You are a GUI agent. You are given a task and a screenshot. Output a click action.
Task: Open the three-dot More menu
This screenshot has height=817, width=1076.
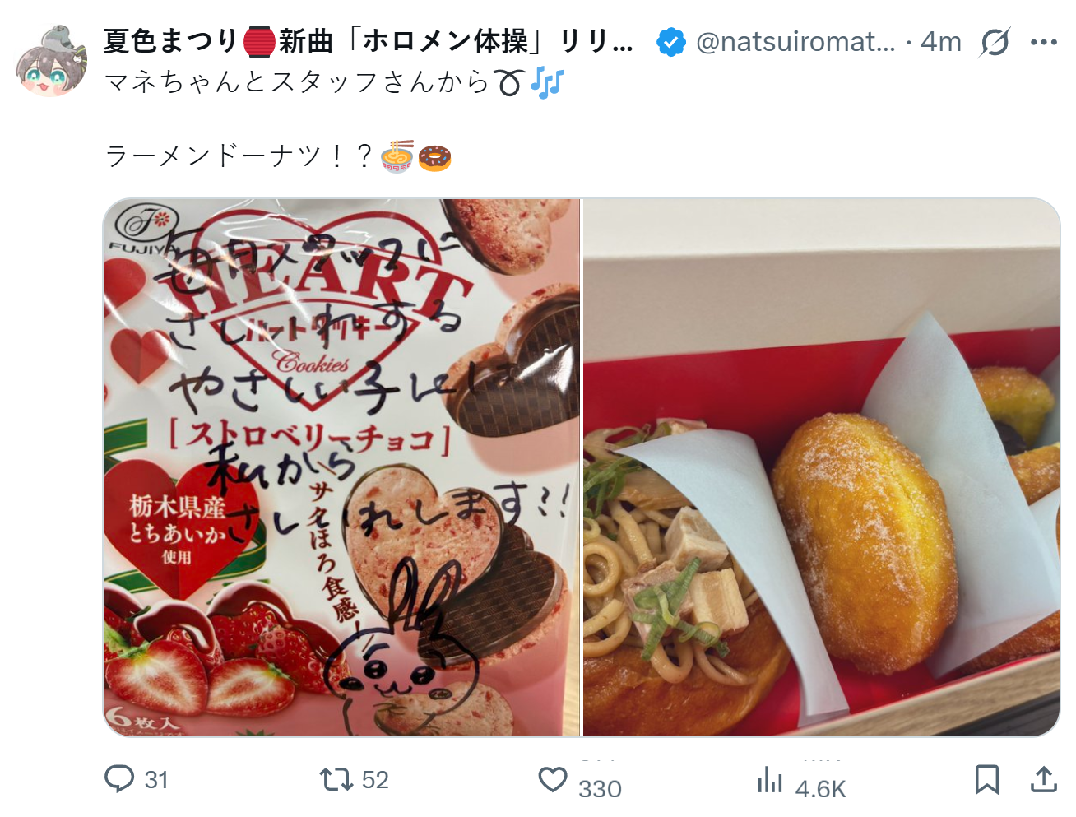(x=1044, y=42)
